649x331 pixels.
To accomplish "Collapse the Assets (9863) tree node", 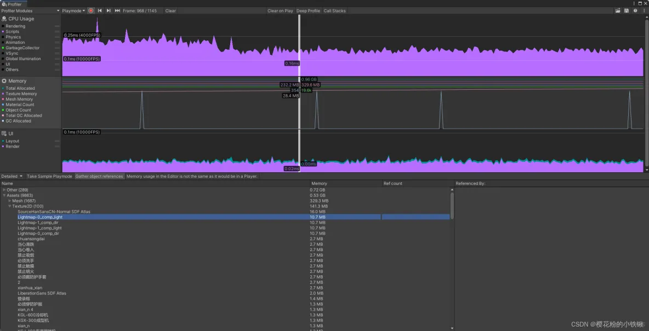I will (x=4, y=195).
